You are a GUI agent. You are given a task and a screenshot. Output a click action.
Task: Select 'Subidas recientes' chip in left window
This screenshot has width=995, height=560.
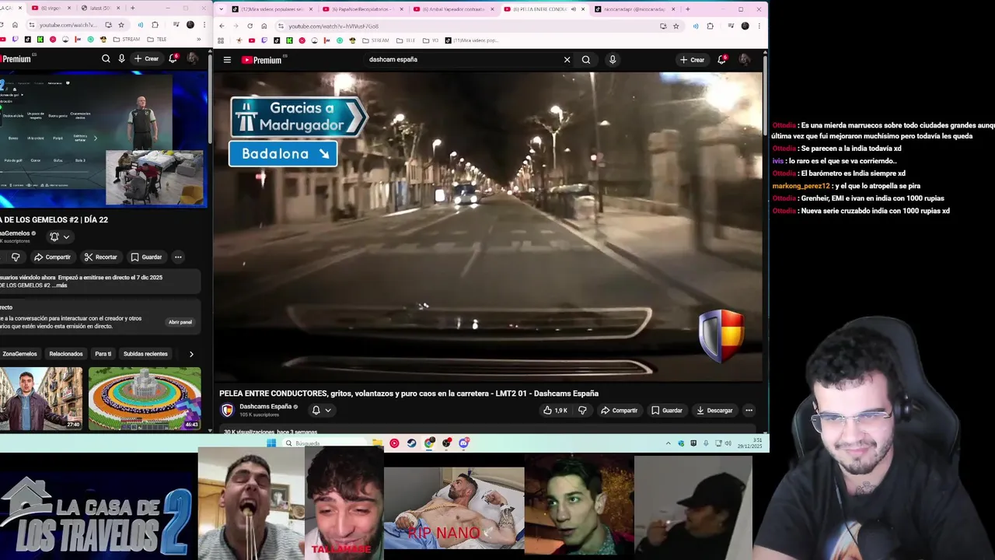(x=145, y=354)
